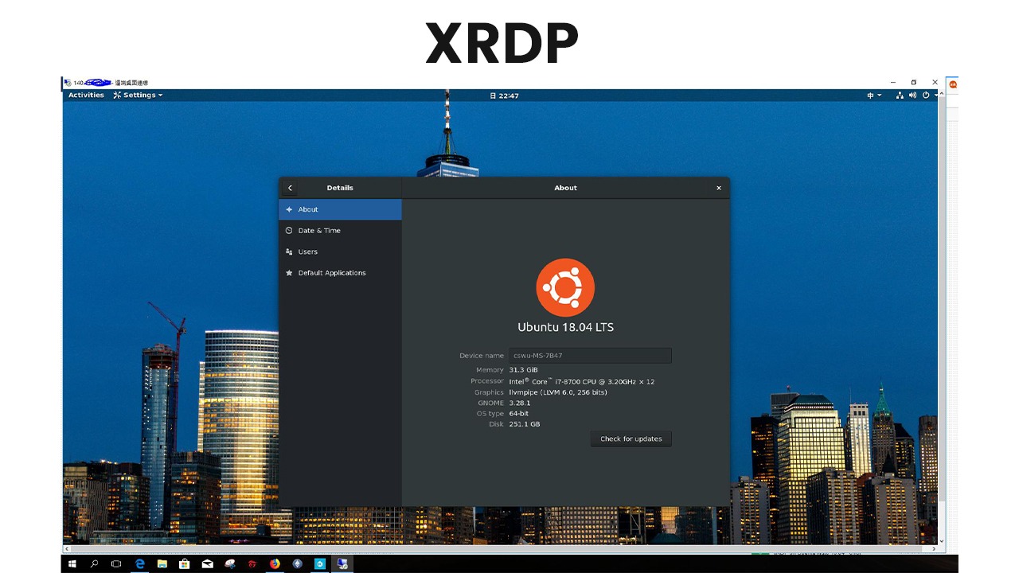Open the Windows Start menu
The height and width of the screenshot is (573, 1019).
(72, 563)
